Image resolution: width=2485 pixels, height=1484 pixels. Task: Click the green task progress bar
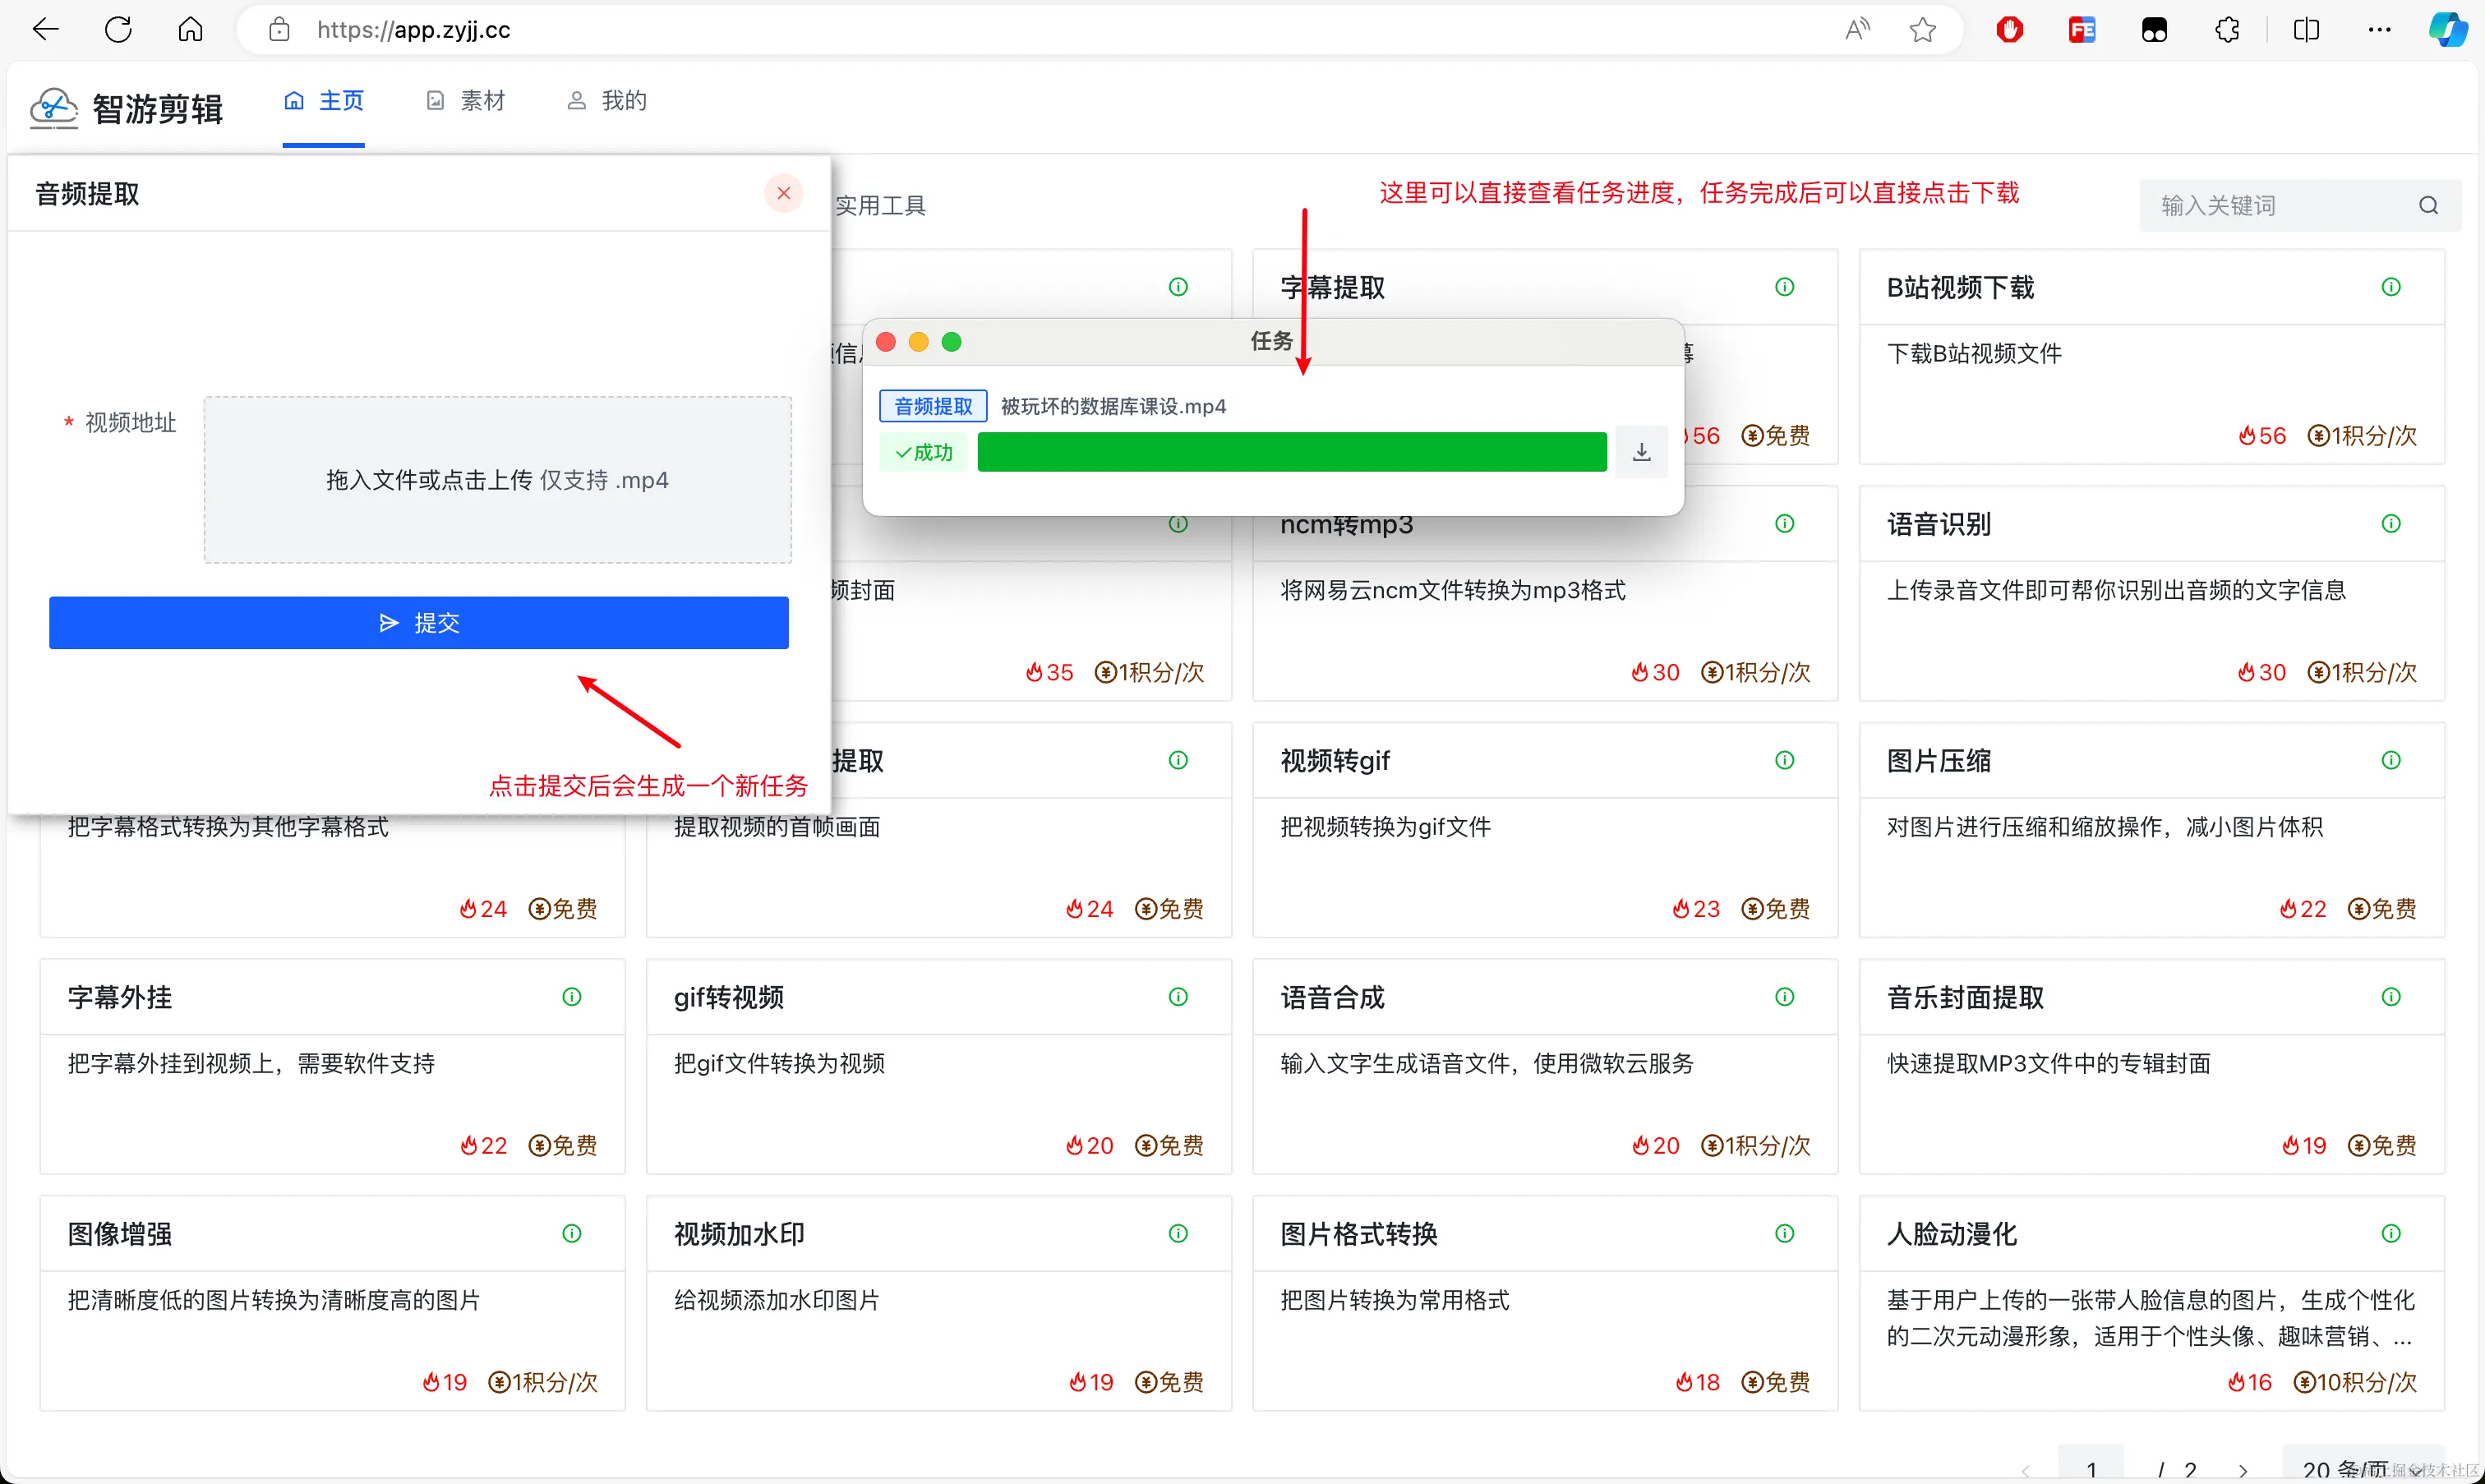click(x=1291, y=452)
